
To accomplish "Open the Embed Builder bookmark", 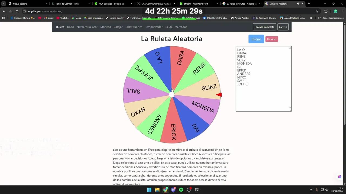I will (x=114, y=18).
